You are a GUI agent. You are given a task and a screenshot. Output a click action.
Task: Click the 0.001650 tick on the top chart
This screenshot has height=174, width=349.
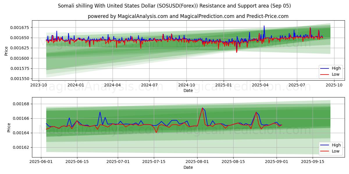(x=19, y=38)
